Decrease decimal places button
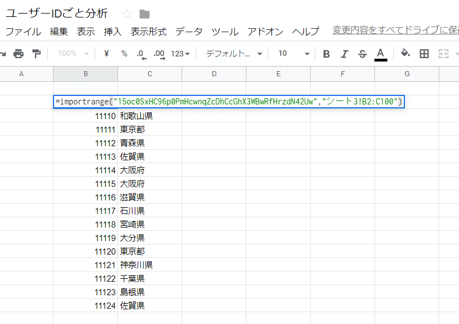Viewport: 459px width, 324px height. 142,54
